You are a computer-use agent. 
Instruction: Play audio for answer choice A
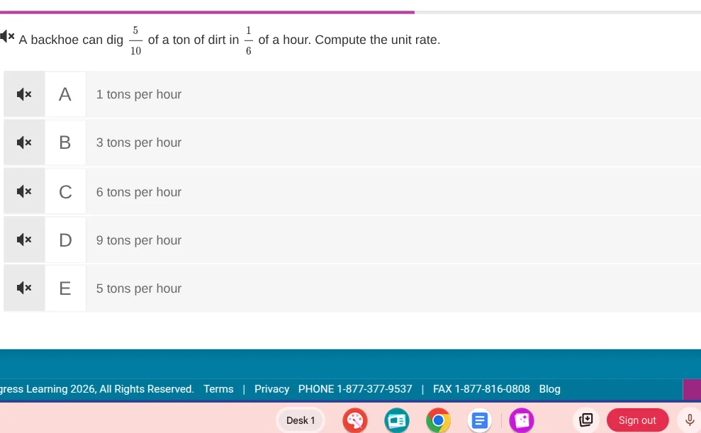24,94
